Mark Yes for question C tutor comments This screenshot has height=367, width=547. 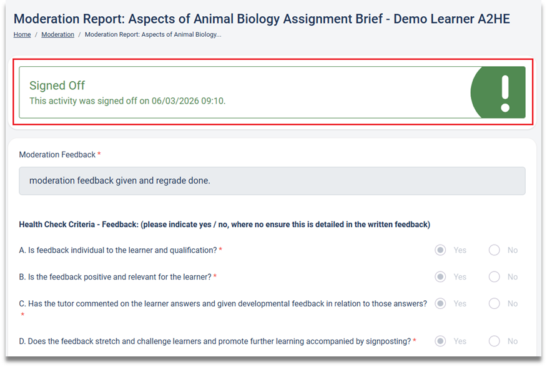[x=440, y=303]
